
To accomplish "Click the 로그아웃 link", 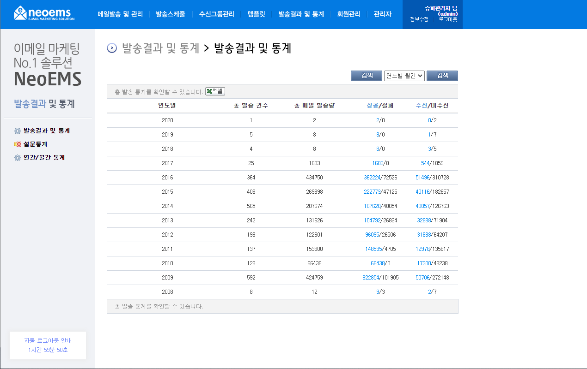I will (448, 19).
